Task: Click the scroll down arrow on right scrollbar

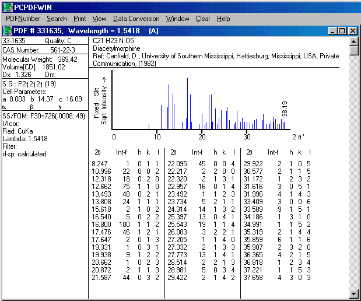Action: coord(353,293)
